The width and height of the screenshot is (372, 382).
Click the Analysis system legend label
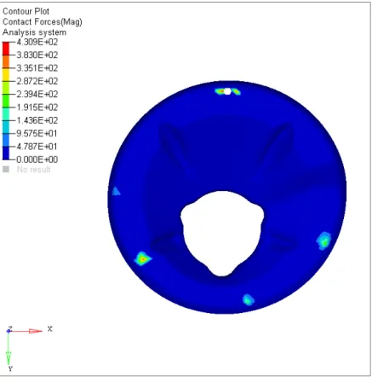click(35, 32)
